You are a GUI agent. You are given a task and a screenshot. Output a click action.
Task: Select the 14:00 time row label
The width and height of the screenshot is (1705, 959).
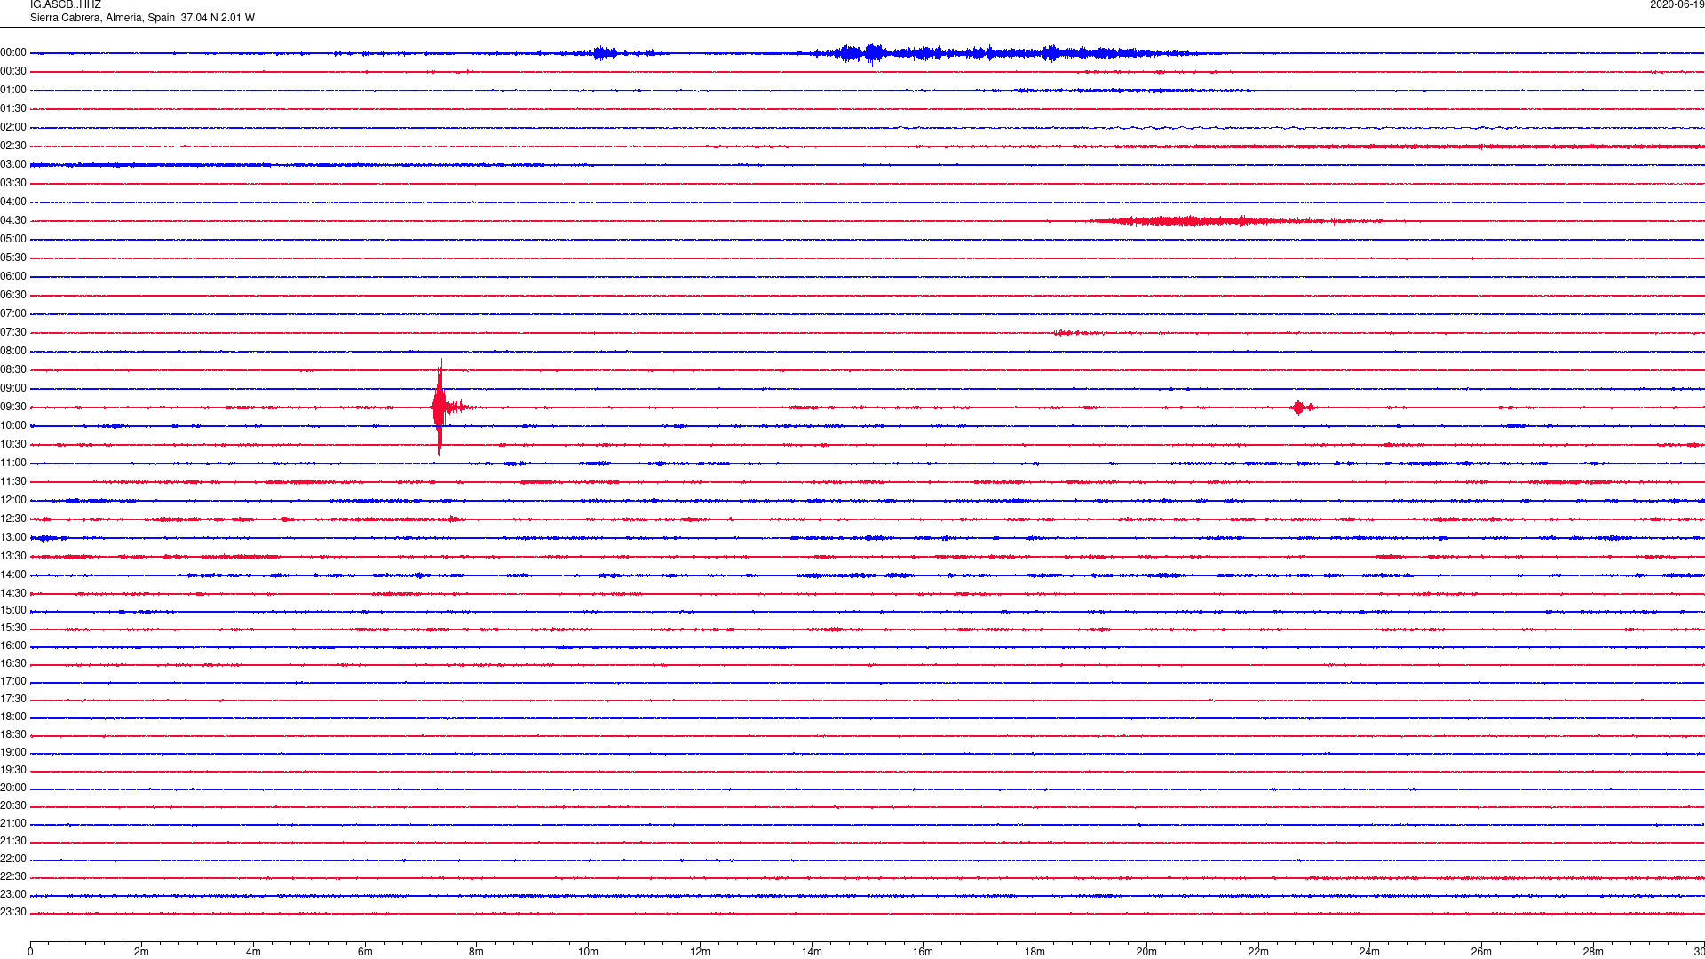click(13, 575)
